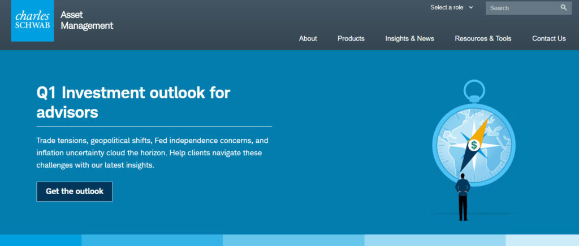Click the brightest blue strip at bottom left

(x=41, y=240)
